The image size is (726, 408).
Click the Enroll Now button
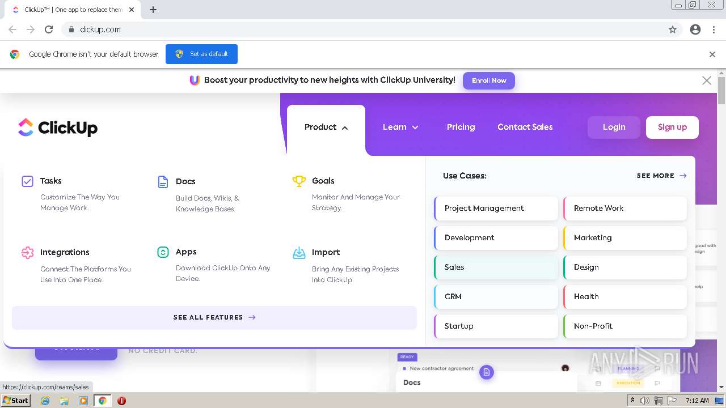(x=489, y=80)
